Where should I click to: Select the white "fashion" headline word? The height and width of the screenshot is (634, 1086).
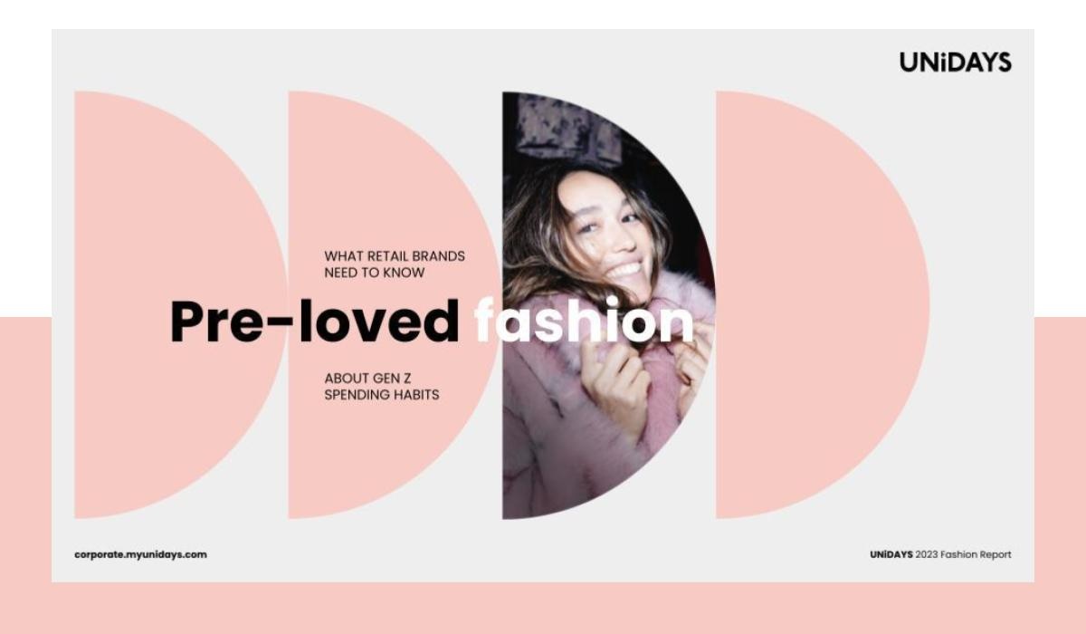[x=584, y=322]
